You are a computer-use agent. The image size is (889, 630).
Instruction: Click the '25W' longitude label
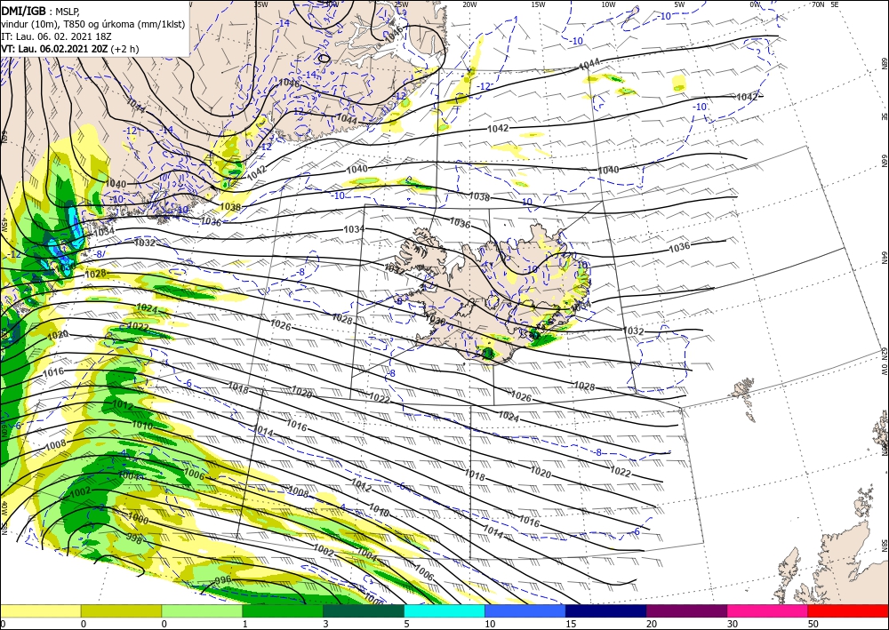tap(400, 4)
